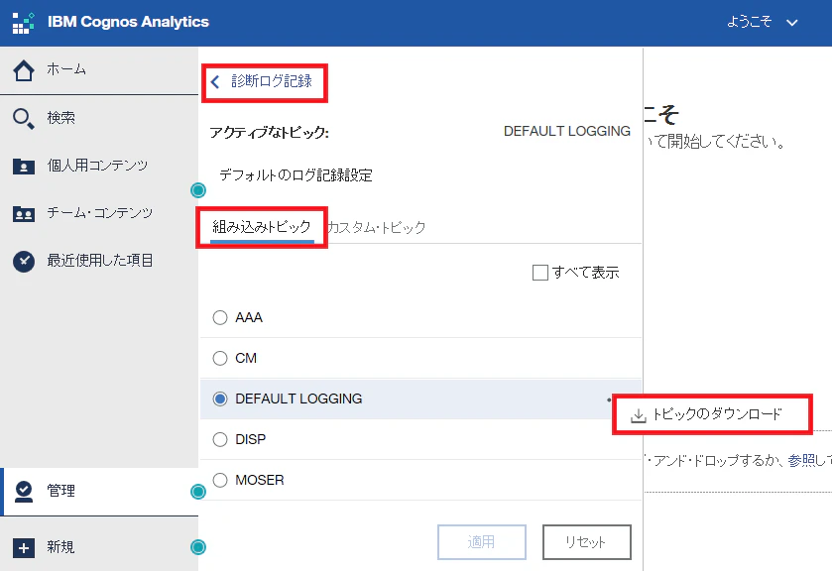Click the 新規 plus icon

[x=24, y=547]
